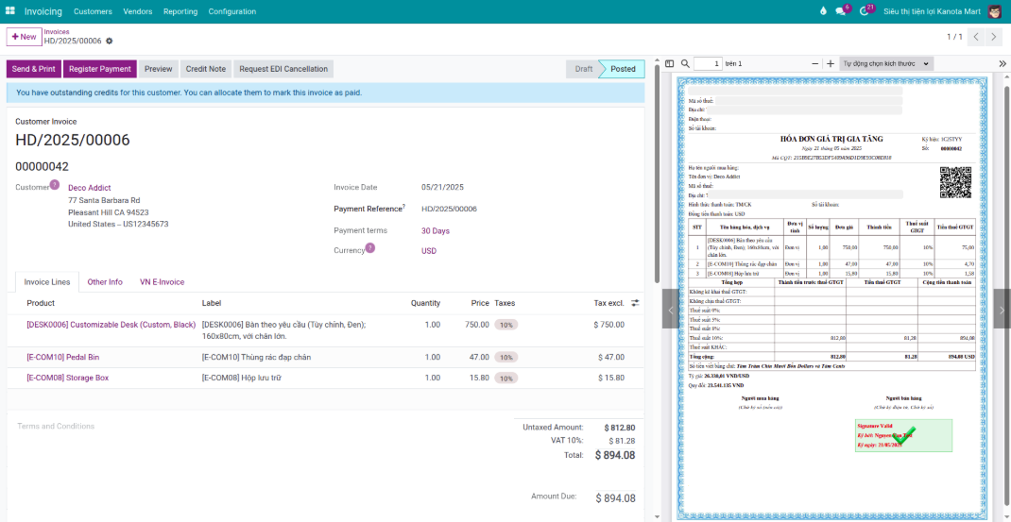
Task: Open the PDF zoom level dropdown
Action: pos(886,64)
